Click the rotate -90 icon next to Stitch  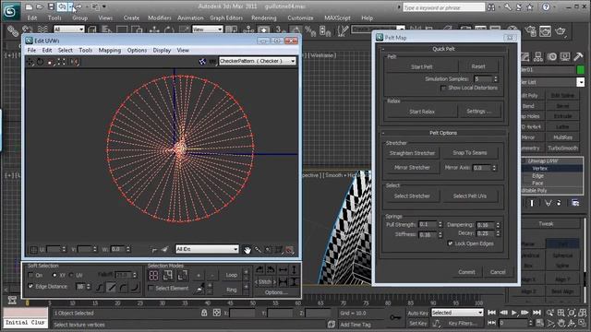pos(271,270)
